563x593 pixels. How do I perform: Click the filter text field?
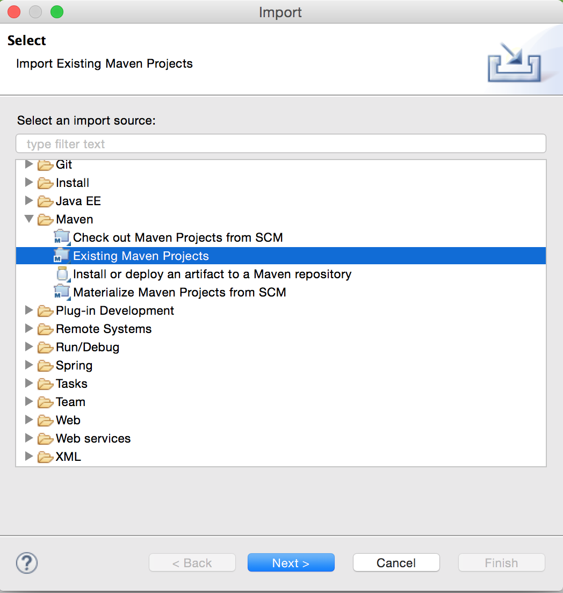280,143
